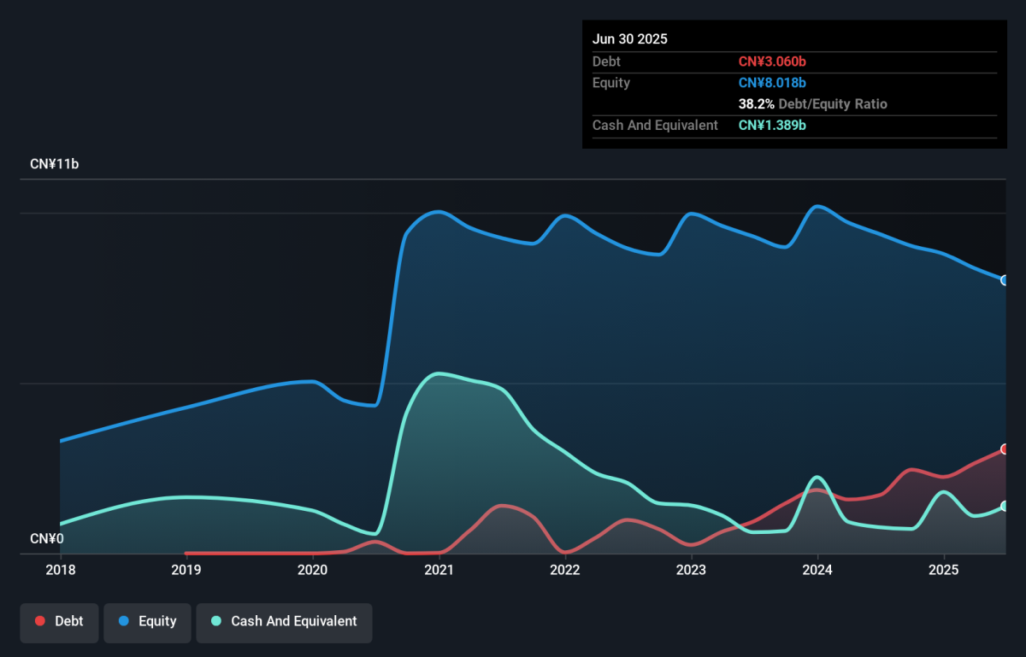Select the 2025 year label
The width and height of the screenshot is (1026, 657).
click(943, 570)
